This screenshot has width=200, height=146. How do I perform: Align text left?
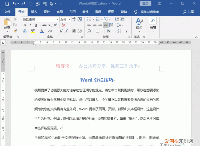pyautogui.click(x=89, y=25)
